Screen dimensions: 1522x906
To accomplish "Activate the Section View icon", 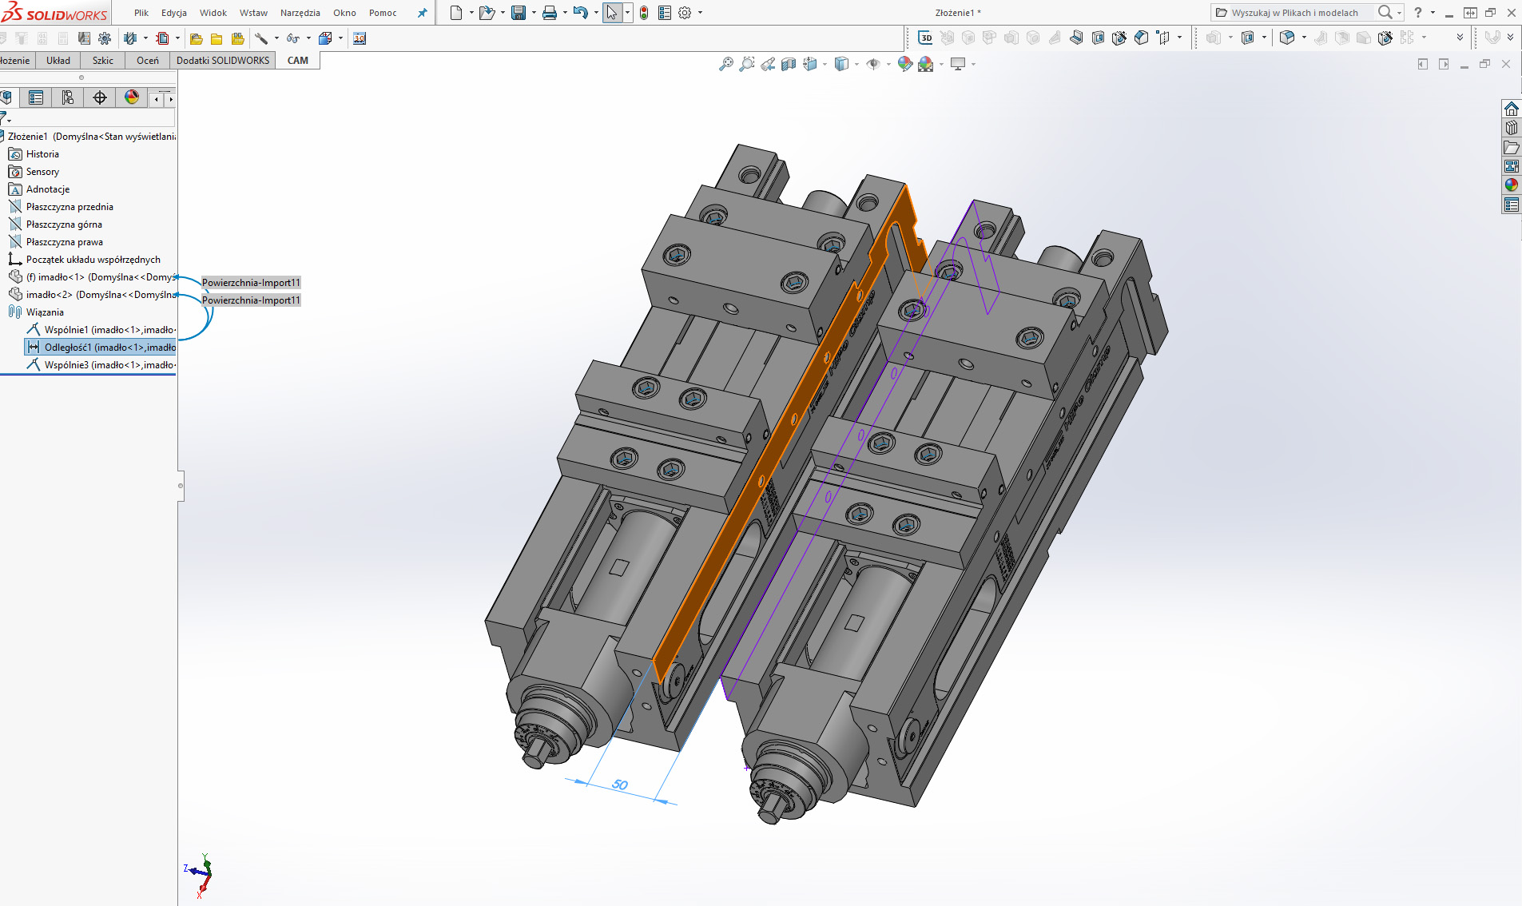I will [x=789, y=64].
